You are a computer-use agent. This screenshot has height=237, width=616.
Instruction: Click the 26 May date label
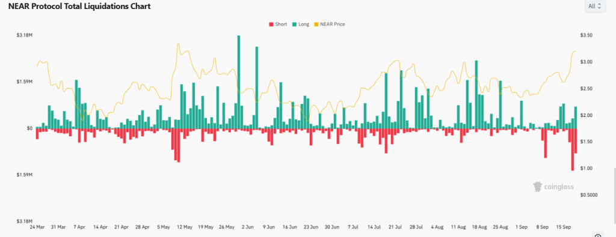pyautogui.click(x=227, y=227)
